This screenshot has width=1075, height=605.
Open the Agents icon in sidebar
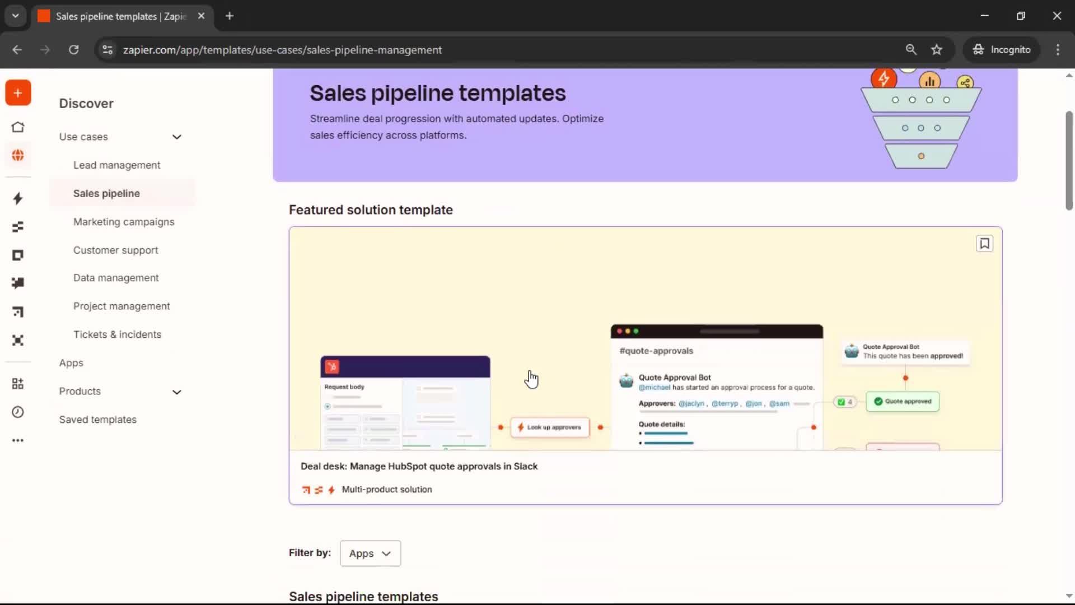(x=18, y=341)
